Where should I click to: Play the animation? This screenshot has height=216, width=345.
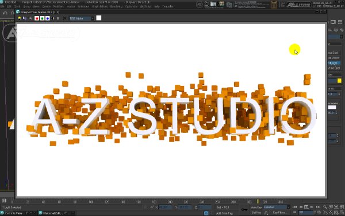tap(306, 207)
